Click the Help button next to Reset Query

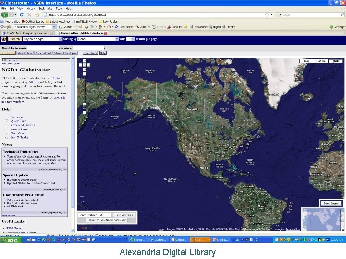click(x=103, y=53)
